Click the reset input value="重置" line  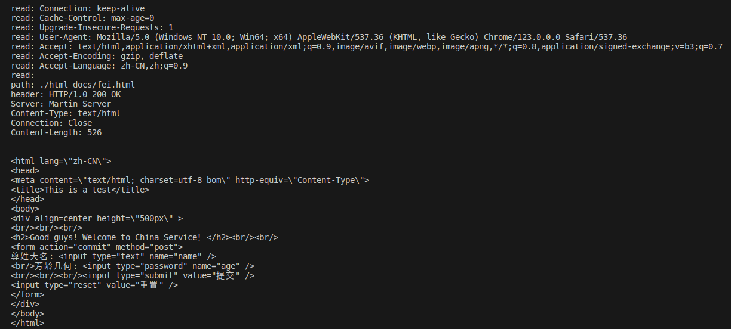[94, 285]
